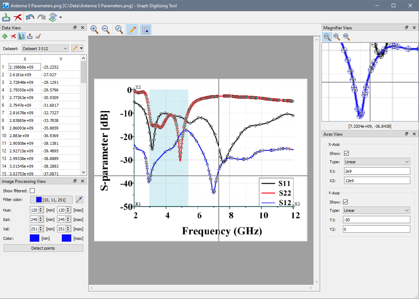Click the import image icon in main toolbar
419x299 pixels.
click(6, 17)
